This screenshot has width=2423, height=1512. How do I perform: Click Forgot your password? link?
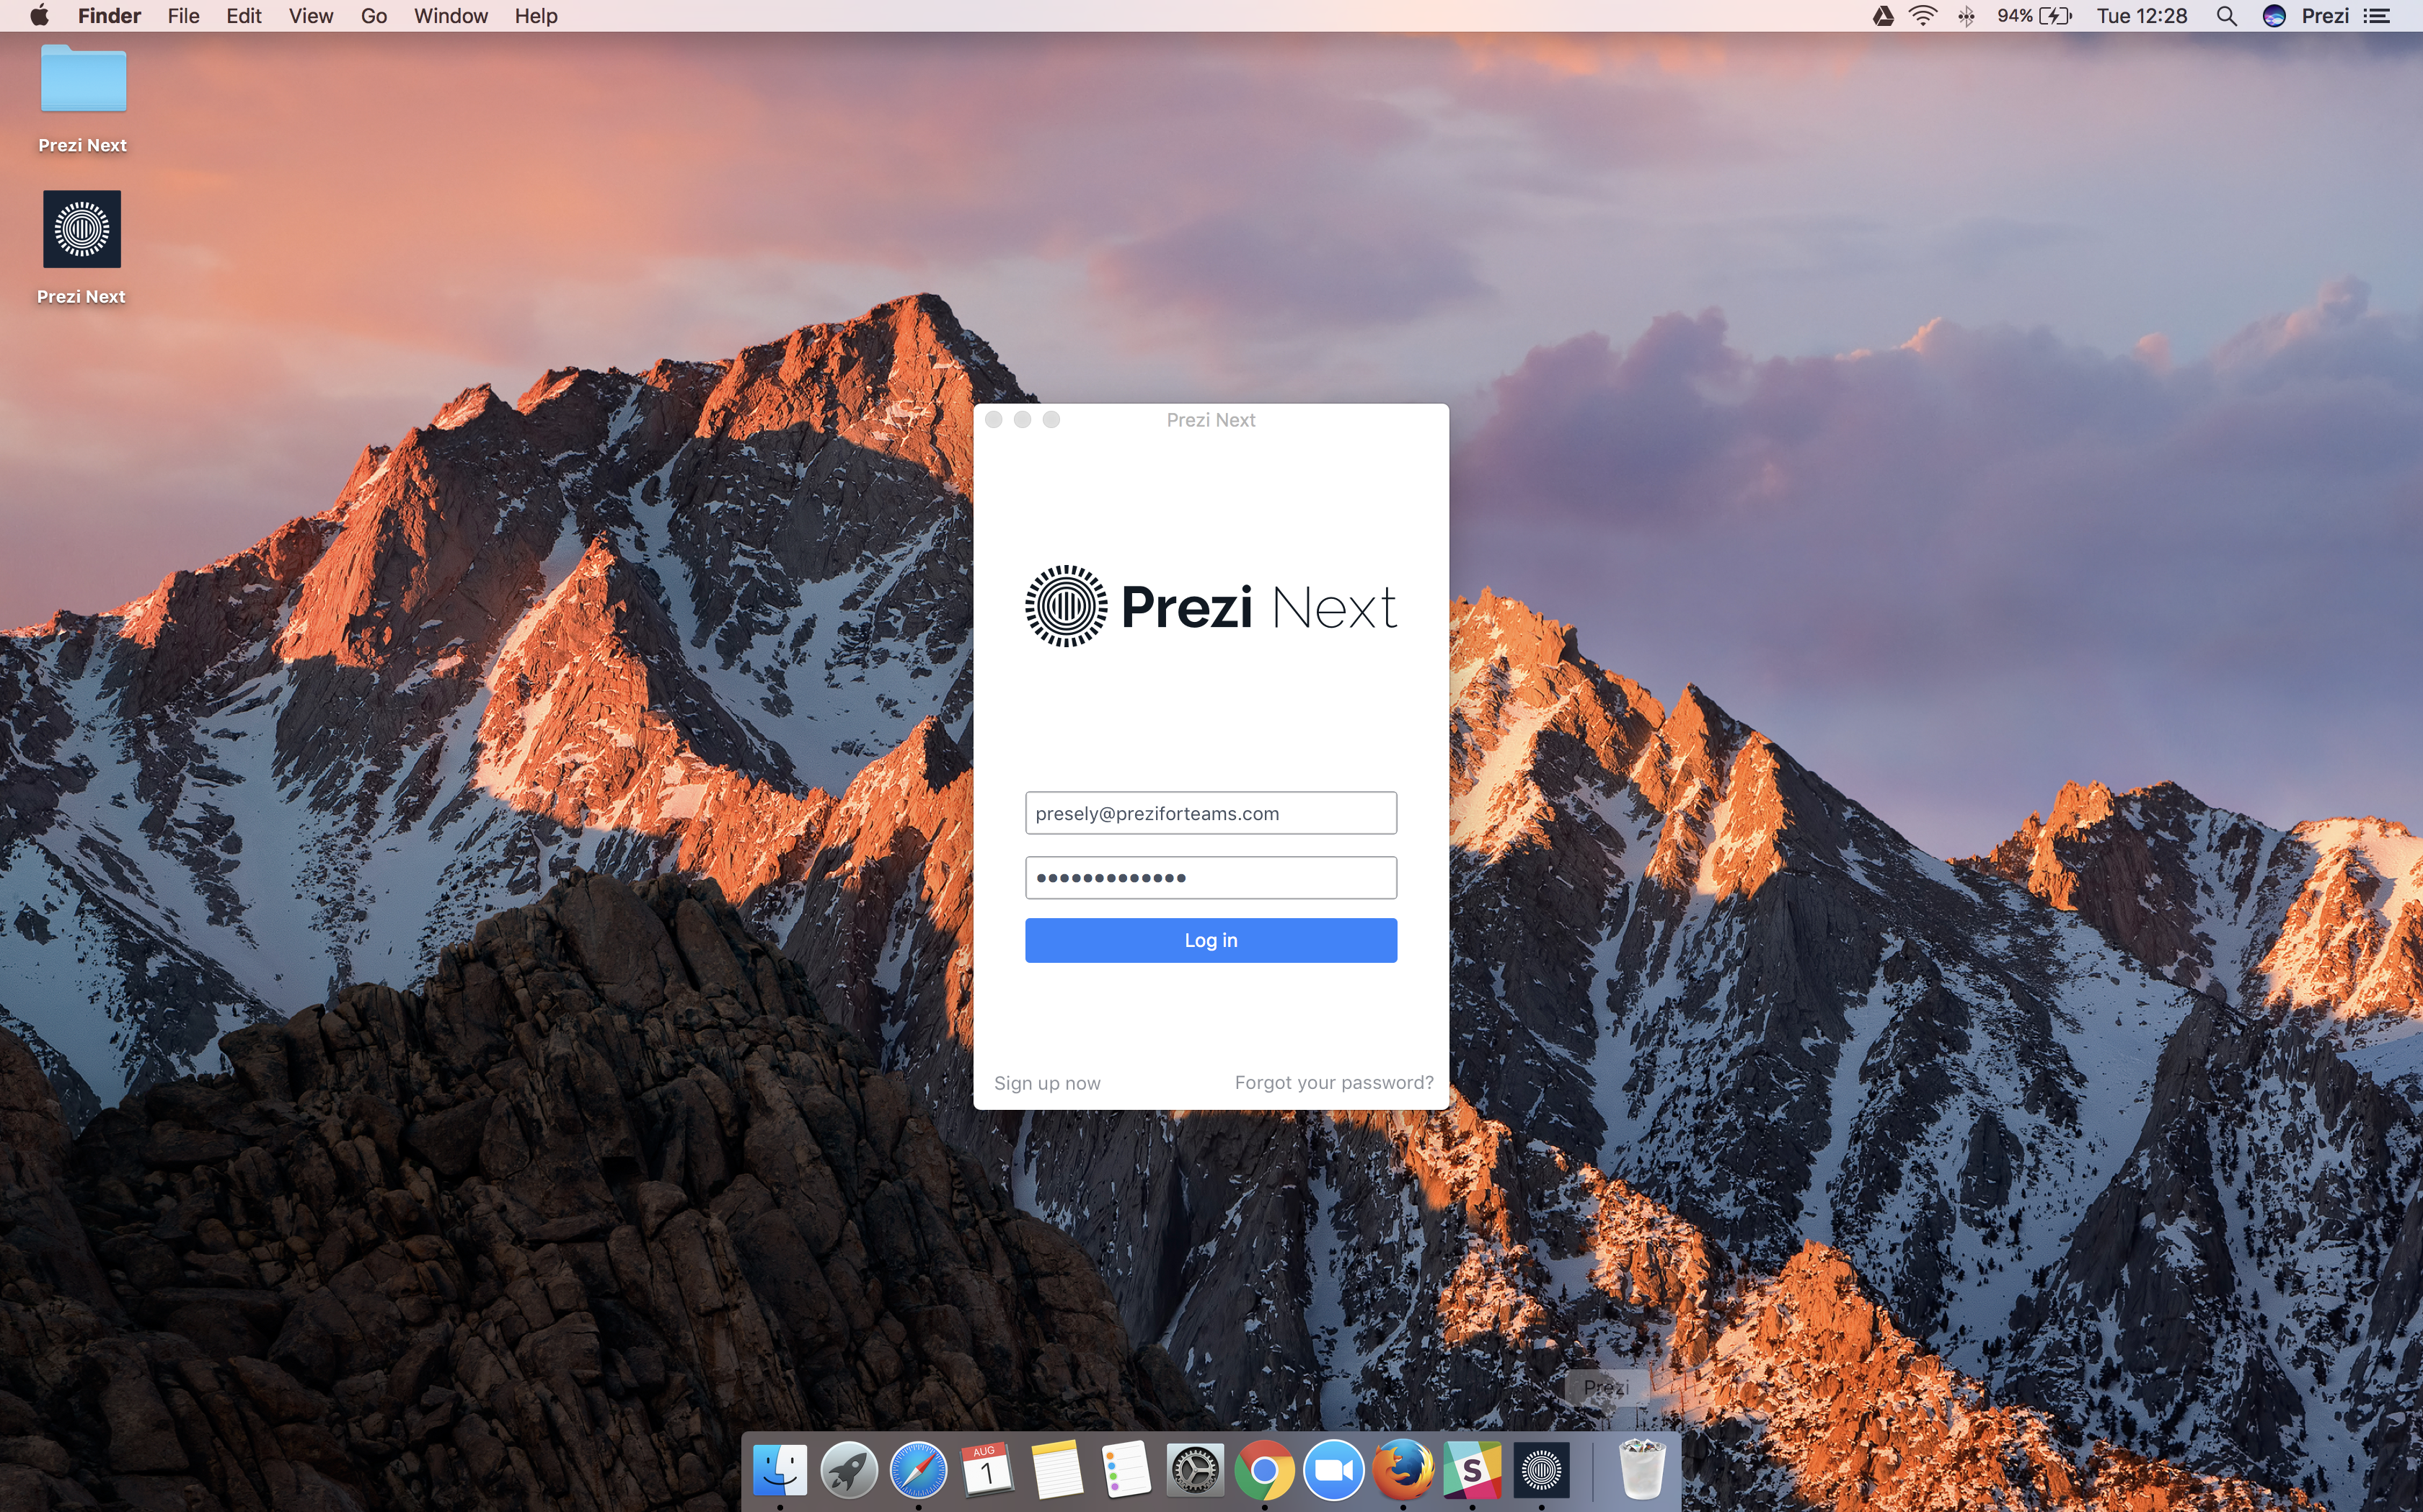click(1333, 1082)
